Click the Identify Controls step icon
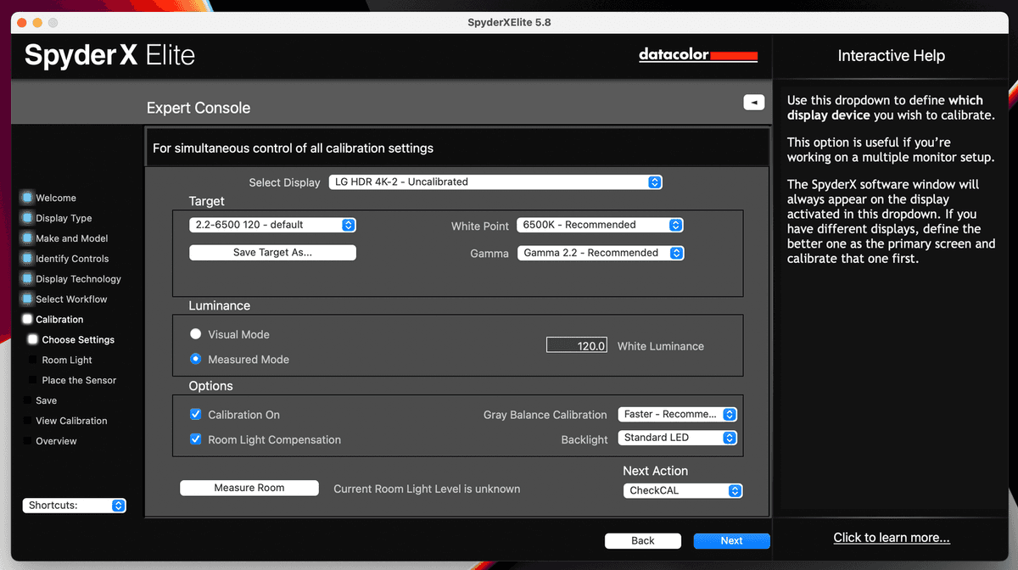 point(27,259)
